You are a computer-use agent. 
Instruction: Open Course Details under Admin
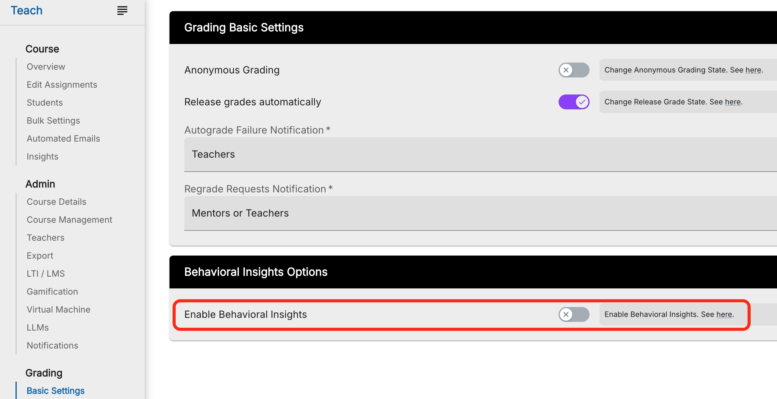tap(56, 202)
